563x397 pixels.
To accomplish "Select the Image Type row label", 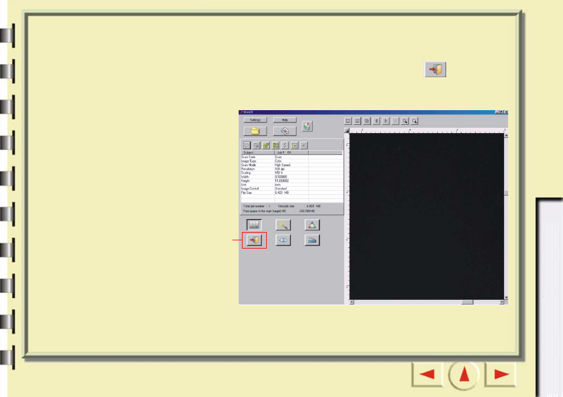I will [249, 161].
